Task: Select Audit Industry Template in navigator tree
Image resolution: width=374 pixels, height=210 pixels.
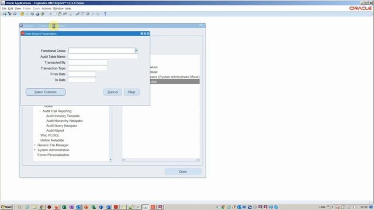Action: [63, 116]
